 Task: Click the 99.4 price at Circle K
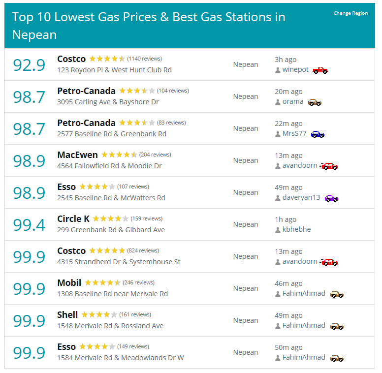coord(29,225)
